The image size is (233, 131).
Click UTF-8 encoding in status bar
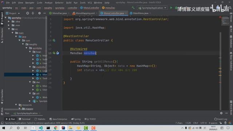[x=204, y=123]
